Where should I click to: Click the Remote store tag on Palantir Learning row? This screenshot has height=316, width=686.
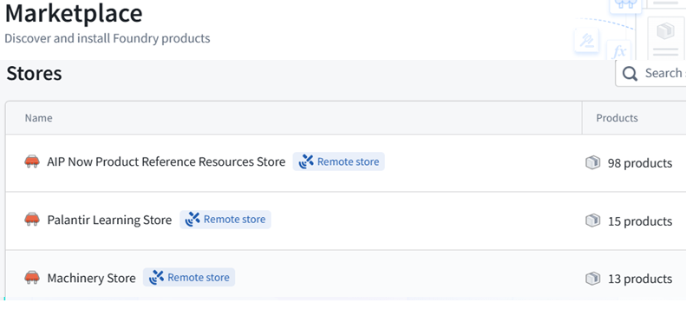(225, 220)
